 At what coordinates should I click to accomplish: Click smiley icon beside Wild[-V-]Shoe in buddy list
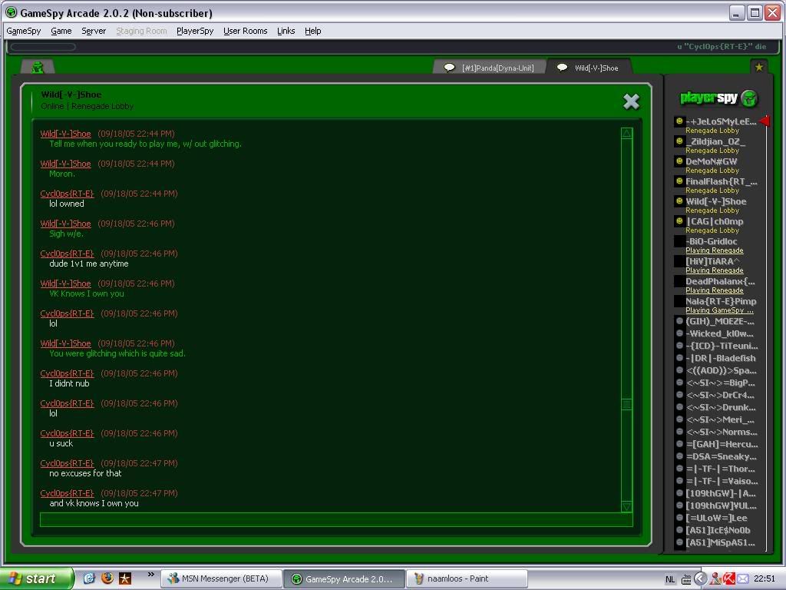point(679,201)
